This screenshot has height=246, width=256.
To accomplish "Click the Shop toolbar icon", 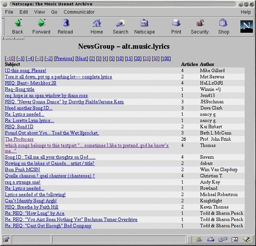I will coord(223,27).
